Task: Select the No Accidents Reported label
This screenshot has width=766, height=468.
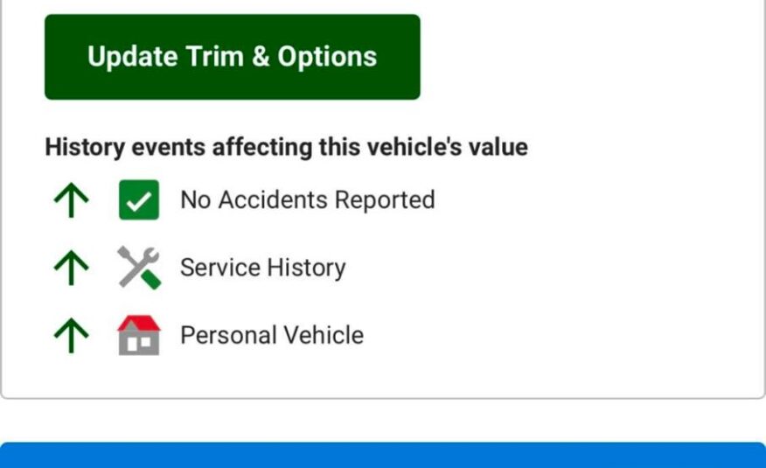Action: 307,200
